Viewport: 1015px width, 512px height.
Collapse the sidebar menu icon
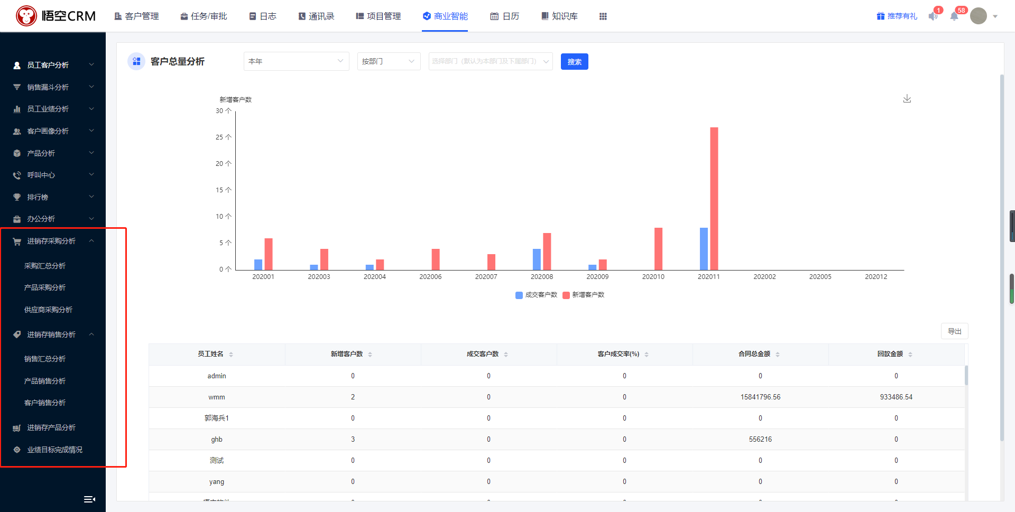tap(89, 499)
